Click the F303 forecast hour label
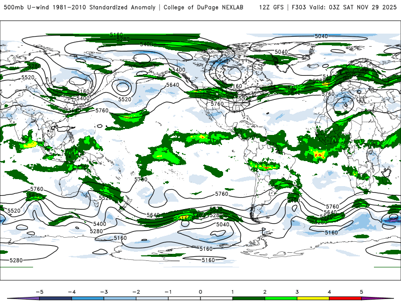The width and height of the screenshot is (401, 301). pos(299,7)
